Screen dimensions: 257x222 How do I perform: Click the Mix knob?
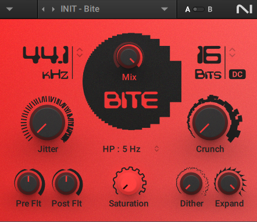point(128,57)
